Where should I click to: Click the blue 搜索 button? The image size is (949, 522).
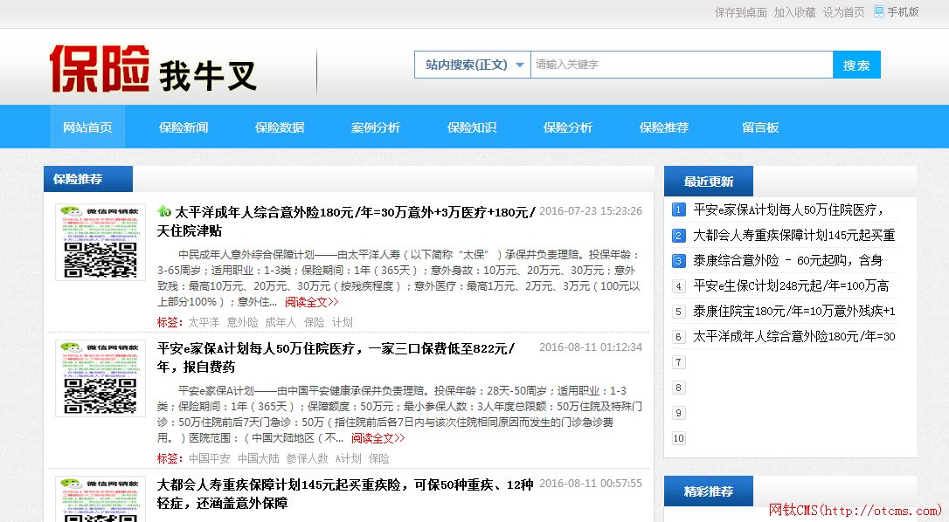(x=856, y=65)
